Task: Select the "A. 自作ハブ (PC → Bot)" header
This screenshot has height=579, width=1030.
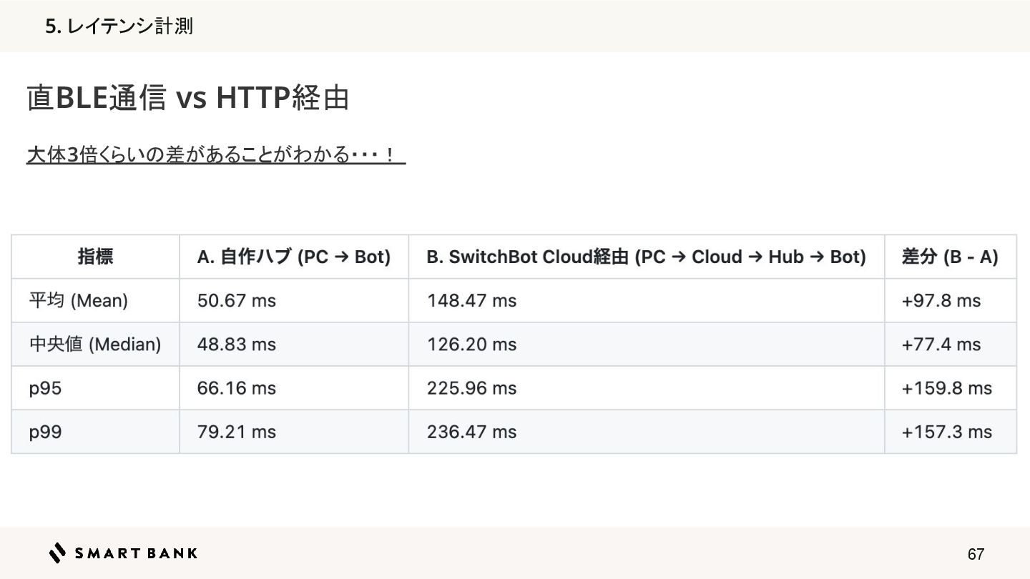Action: tap(294, 257)
